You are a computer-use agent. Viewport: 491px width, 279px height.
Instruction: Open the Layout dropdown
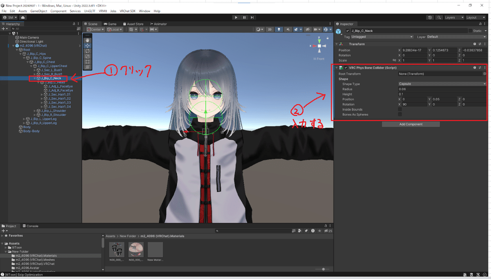pos(476,18)
